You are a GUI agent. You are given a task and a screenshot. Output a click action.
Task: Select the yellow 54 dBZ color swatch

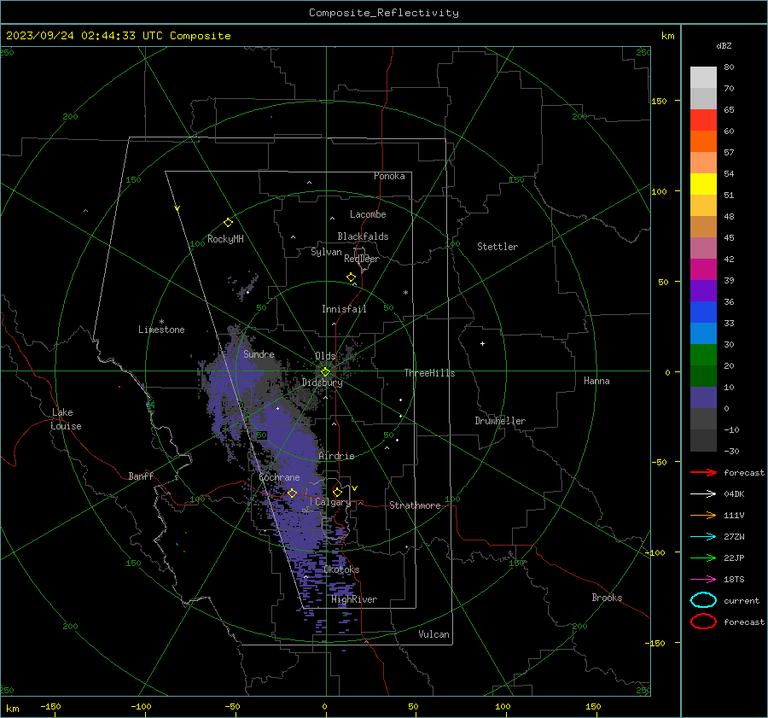pyautogui.click(x=703, y=184)
